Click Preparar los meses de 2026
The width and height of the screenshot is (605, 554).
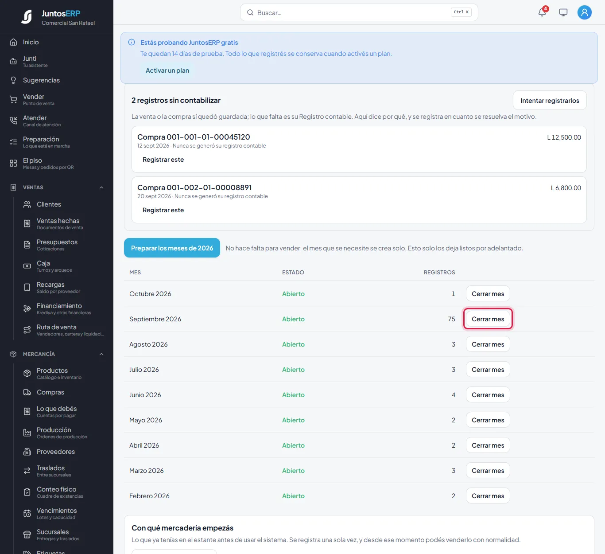172,248
